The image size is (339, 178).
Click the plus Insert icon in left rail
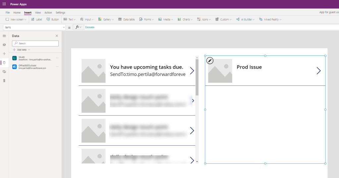click(4, 53)
